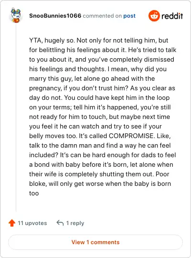Click the line starting "bloke, will only get worse"
This screenshot has height=258, width=191.
coord(100,183)
